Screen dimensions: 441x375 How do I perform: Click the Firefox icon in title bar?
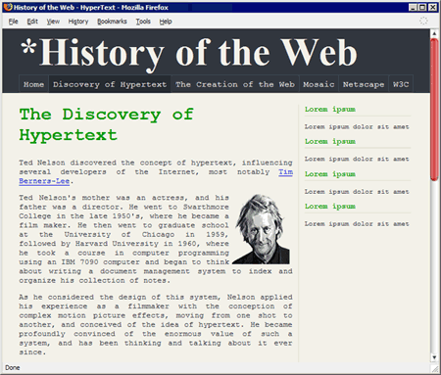[x=8, y=7]
